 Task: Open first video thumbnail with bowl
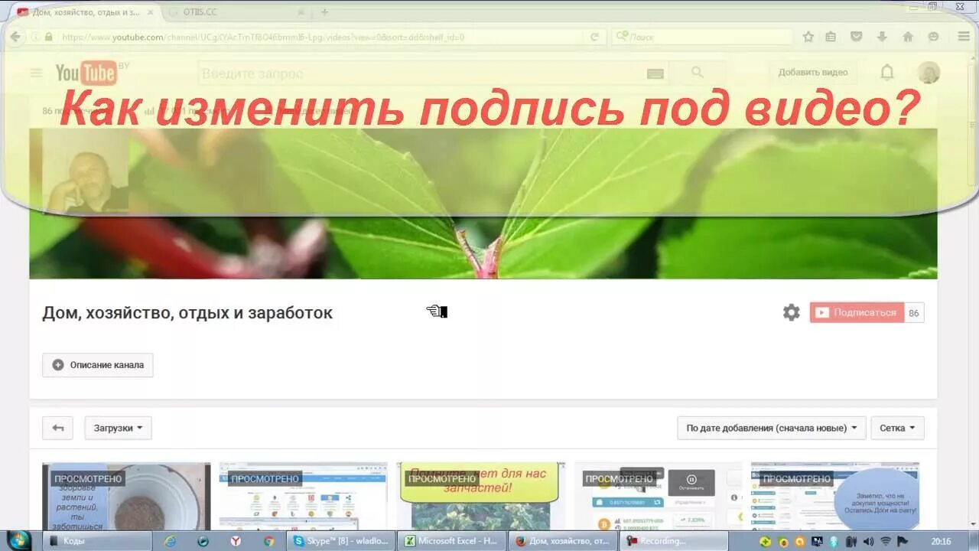tap(126, 496)
